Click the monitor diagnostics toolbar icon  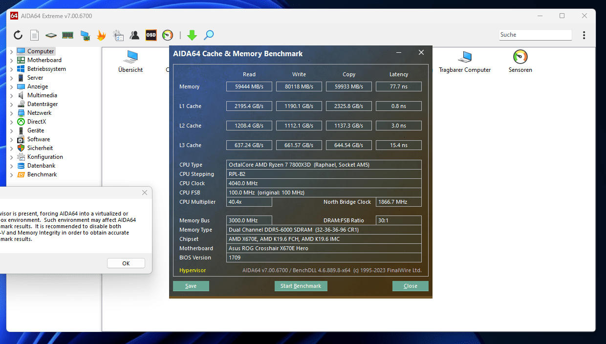coord(85,35)
